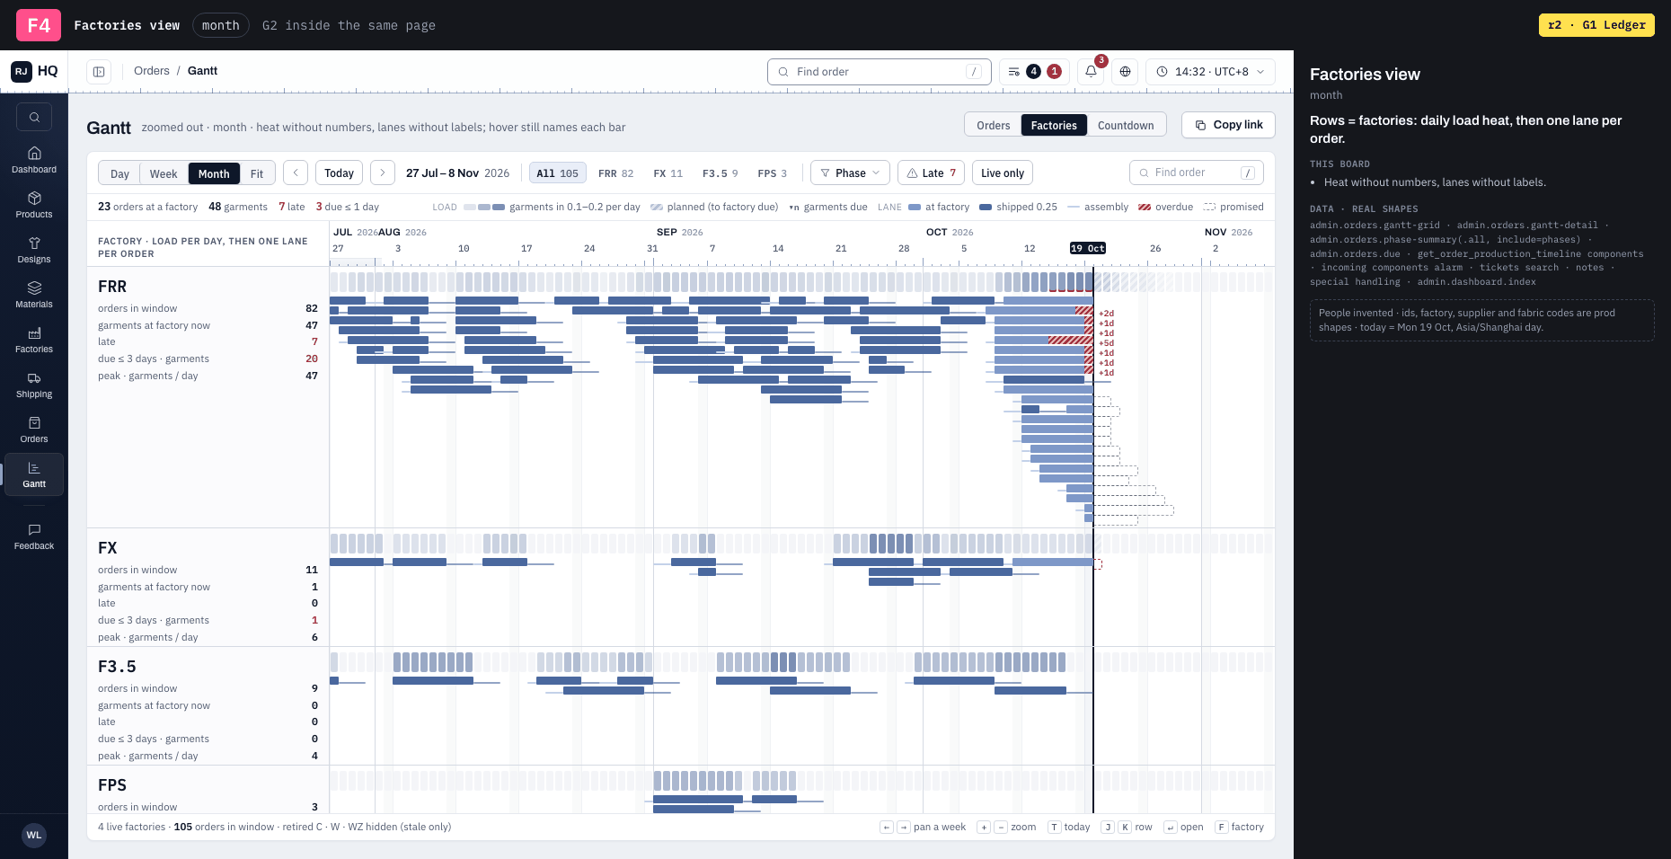This screenshot has width=1671, height=859.
Task: Open Feedback in the sidebar
Action: point(34,536)
